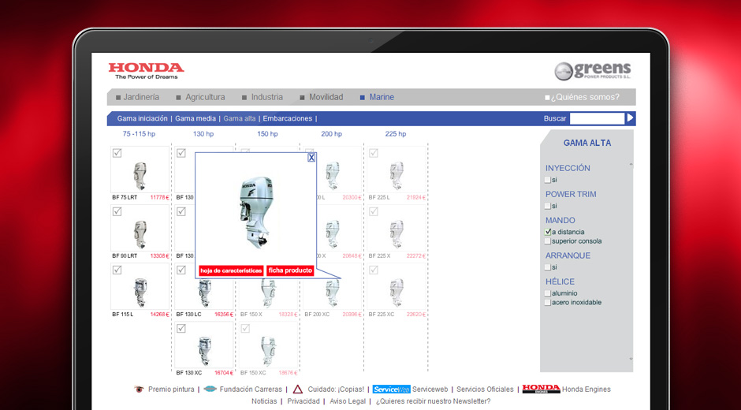Open the BF 225 L motor image
741x410 pixels.
[x=397, y=176]
